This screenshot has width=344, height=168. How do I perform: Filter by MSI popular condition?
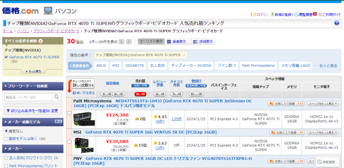point(116,66)
